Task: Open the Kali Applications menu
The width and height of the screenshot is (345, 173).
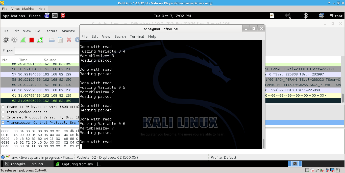Action: pos(14,16)
